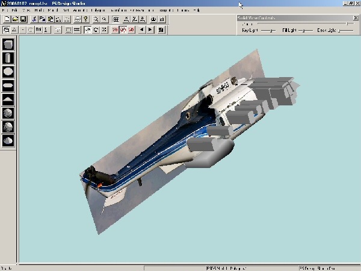Toggle the grid display toolbar button

(116, 19)
